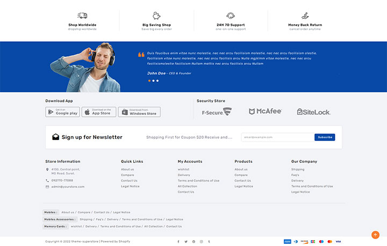This screenshot has width=387, height=246.
Task: Open the Windows Store download button
Action: pyautogui.click(x=139, y=112)
